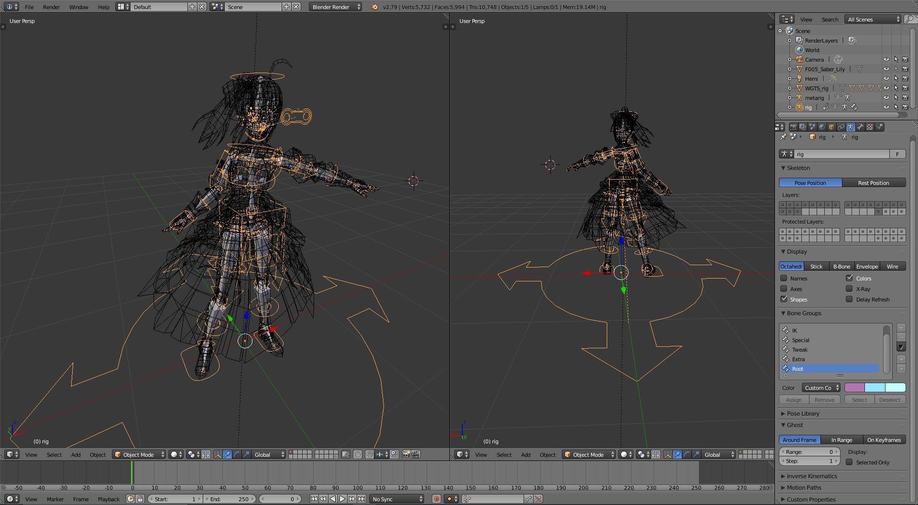Viewport: 918px width, 505px height.
Task: Switch skeleton to Rest Position
Action: point(874,183)
